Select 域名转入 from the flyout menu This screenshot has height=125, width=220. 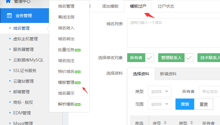[x=66, y=28]
